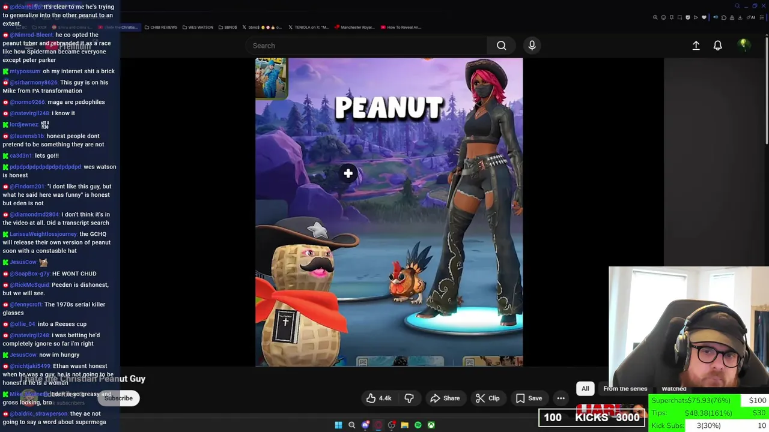The image size is (769, 432).
Task: Open YouTube notifications bell
Action: pyautogui.click(x=717, y=46)
